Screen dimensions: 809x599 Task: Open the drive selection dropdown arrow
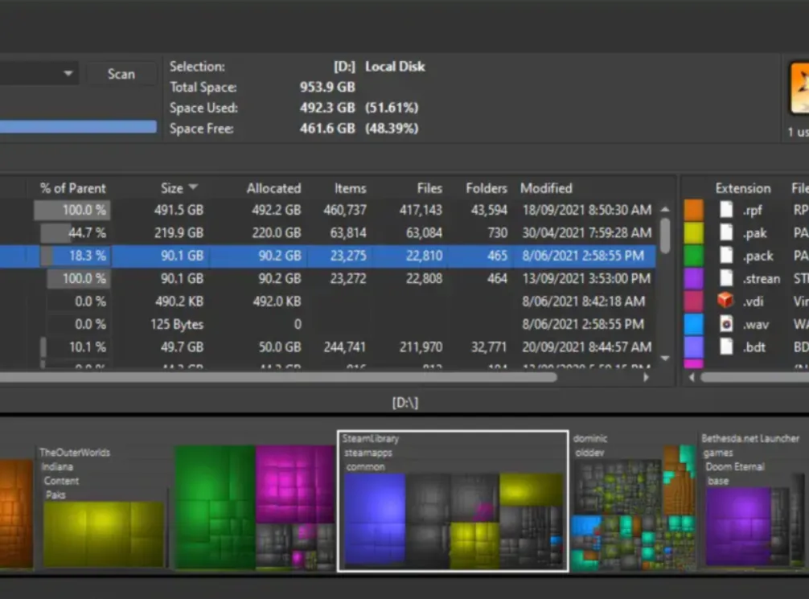tap(68, 74)
